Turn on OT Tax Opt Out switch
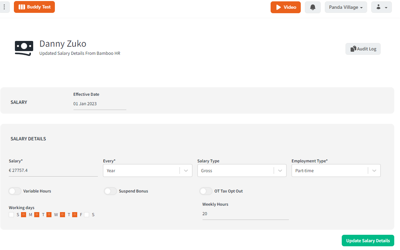 coord(206,191)
